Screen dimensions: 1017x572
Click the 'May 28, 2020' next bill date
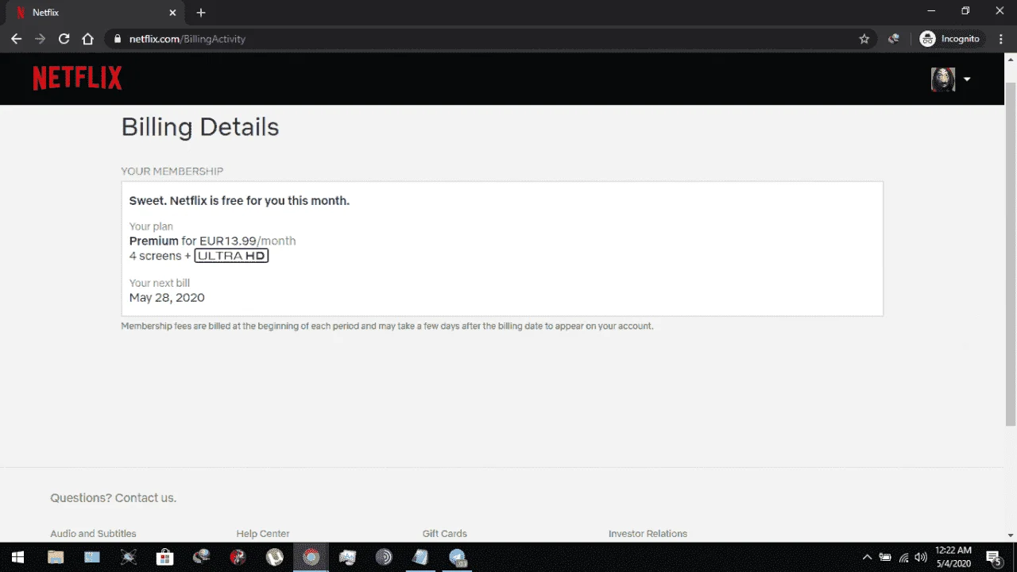(x=167, y=298)
